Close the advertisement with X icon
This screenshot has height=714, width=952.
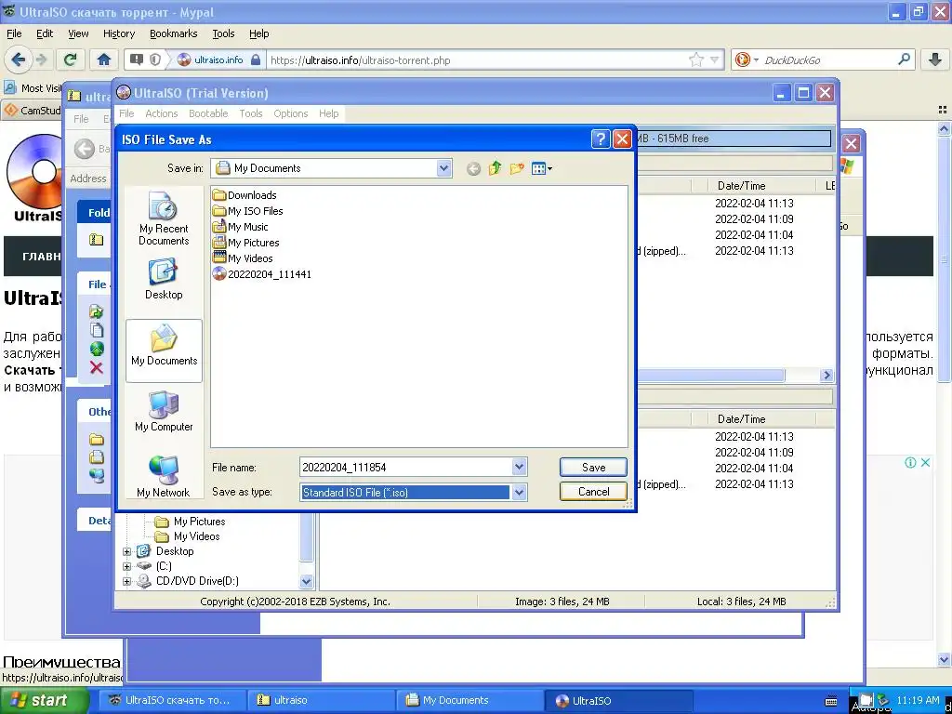[925, 463]
